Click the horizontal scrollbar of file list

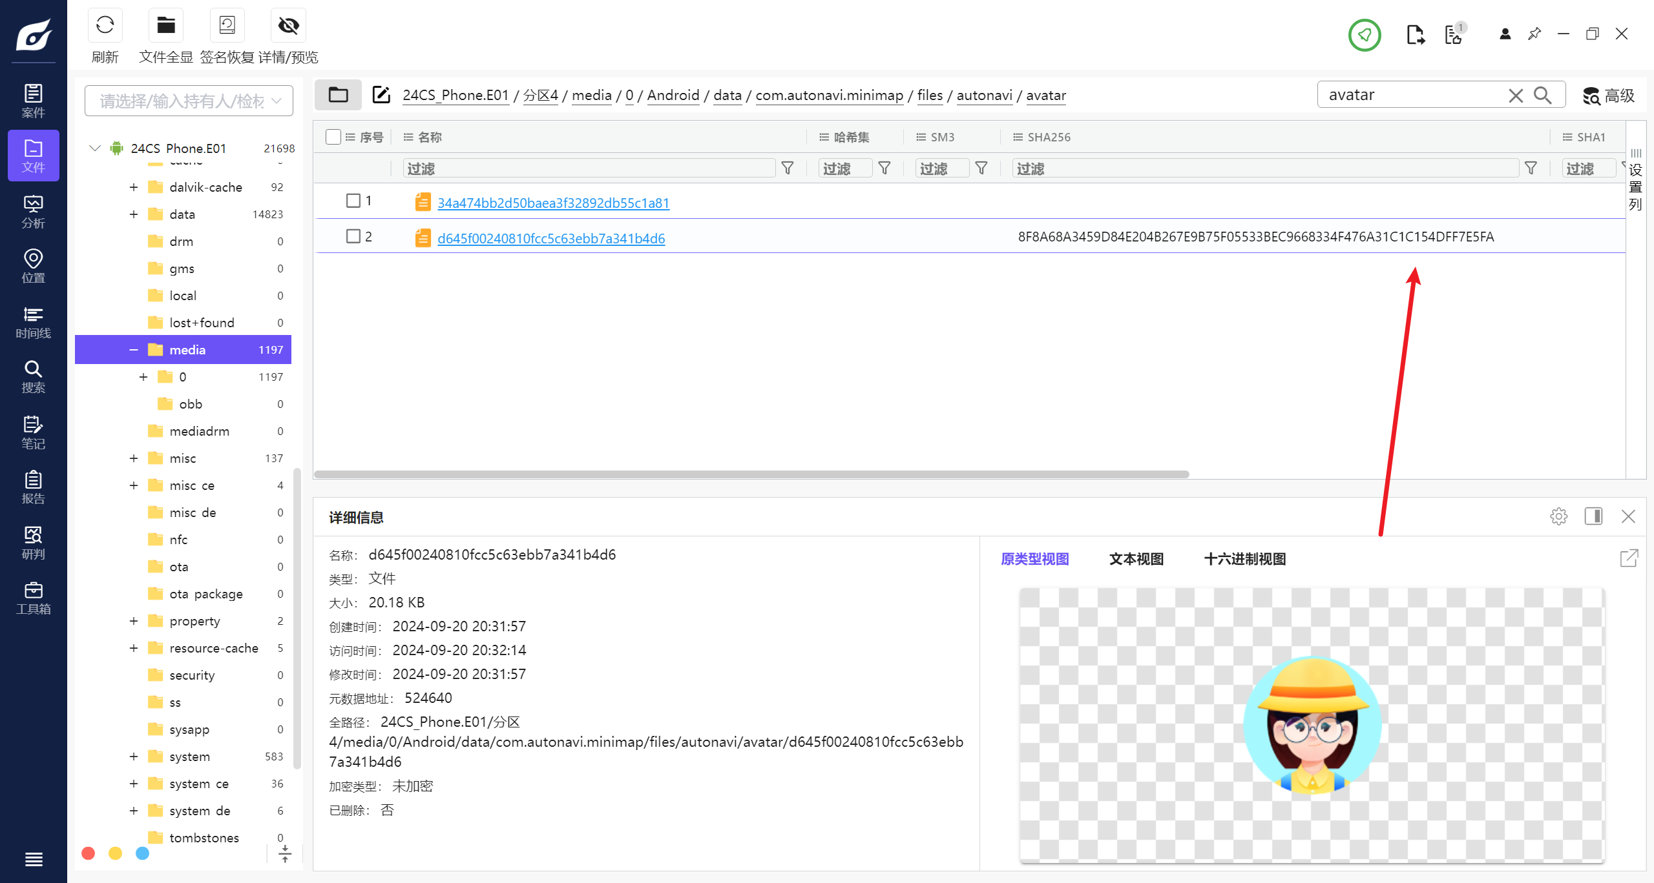coord(751,474)
